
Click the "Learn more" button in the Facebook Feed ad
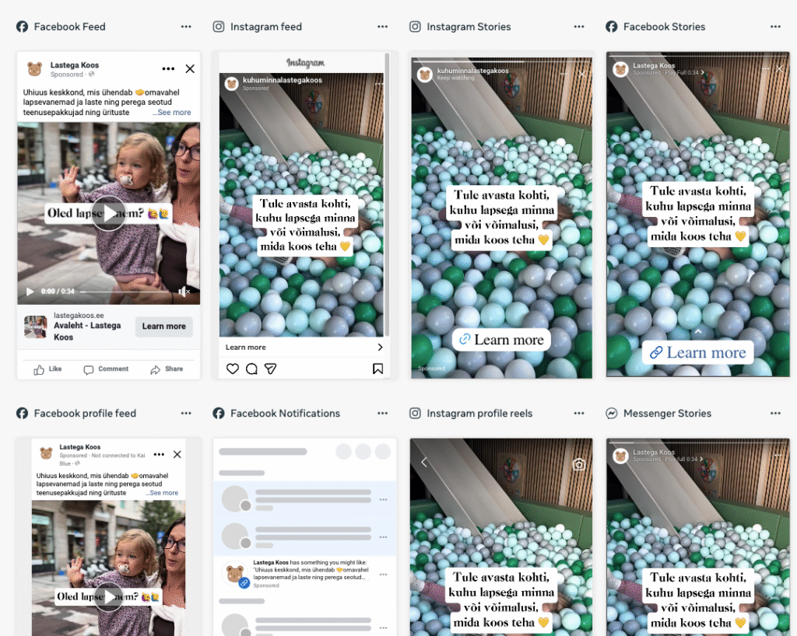point(163,327)
